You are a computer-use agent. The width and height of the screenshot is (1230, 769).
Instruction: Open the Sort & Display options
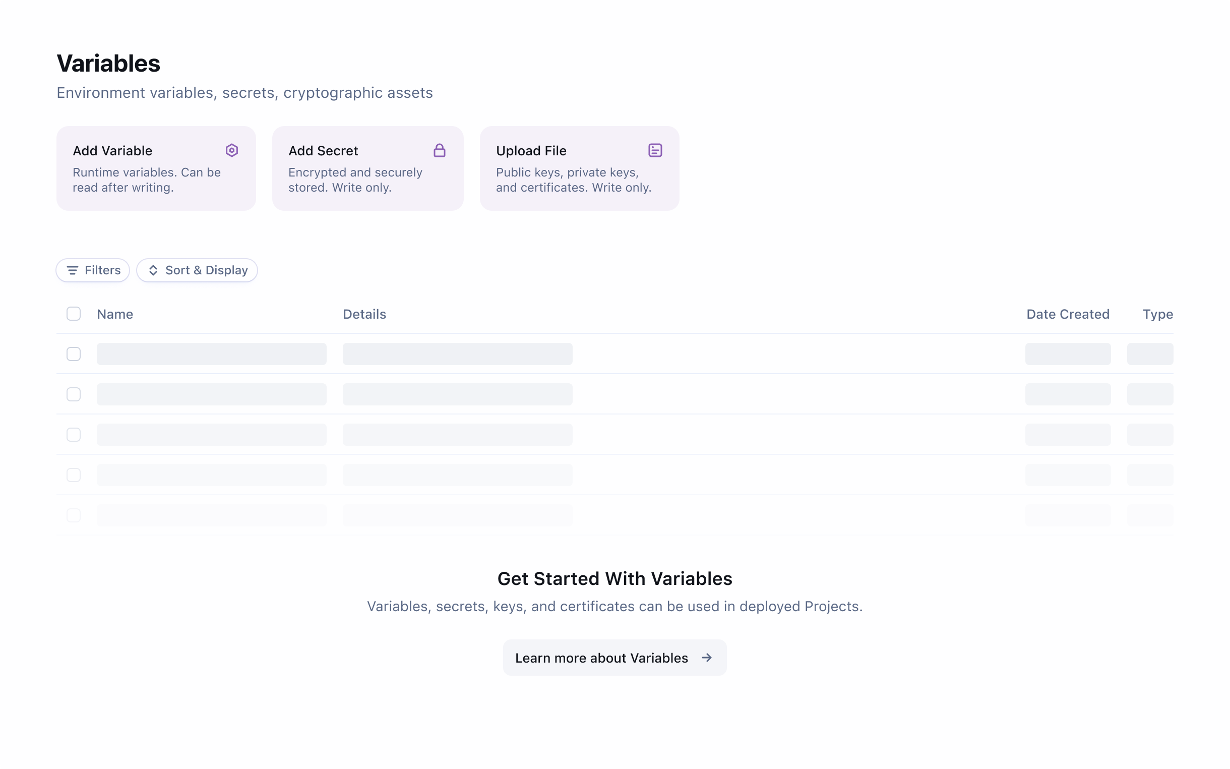click(197, 270)
